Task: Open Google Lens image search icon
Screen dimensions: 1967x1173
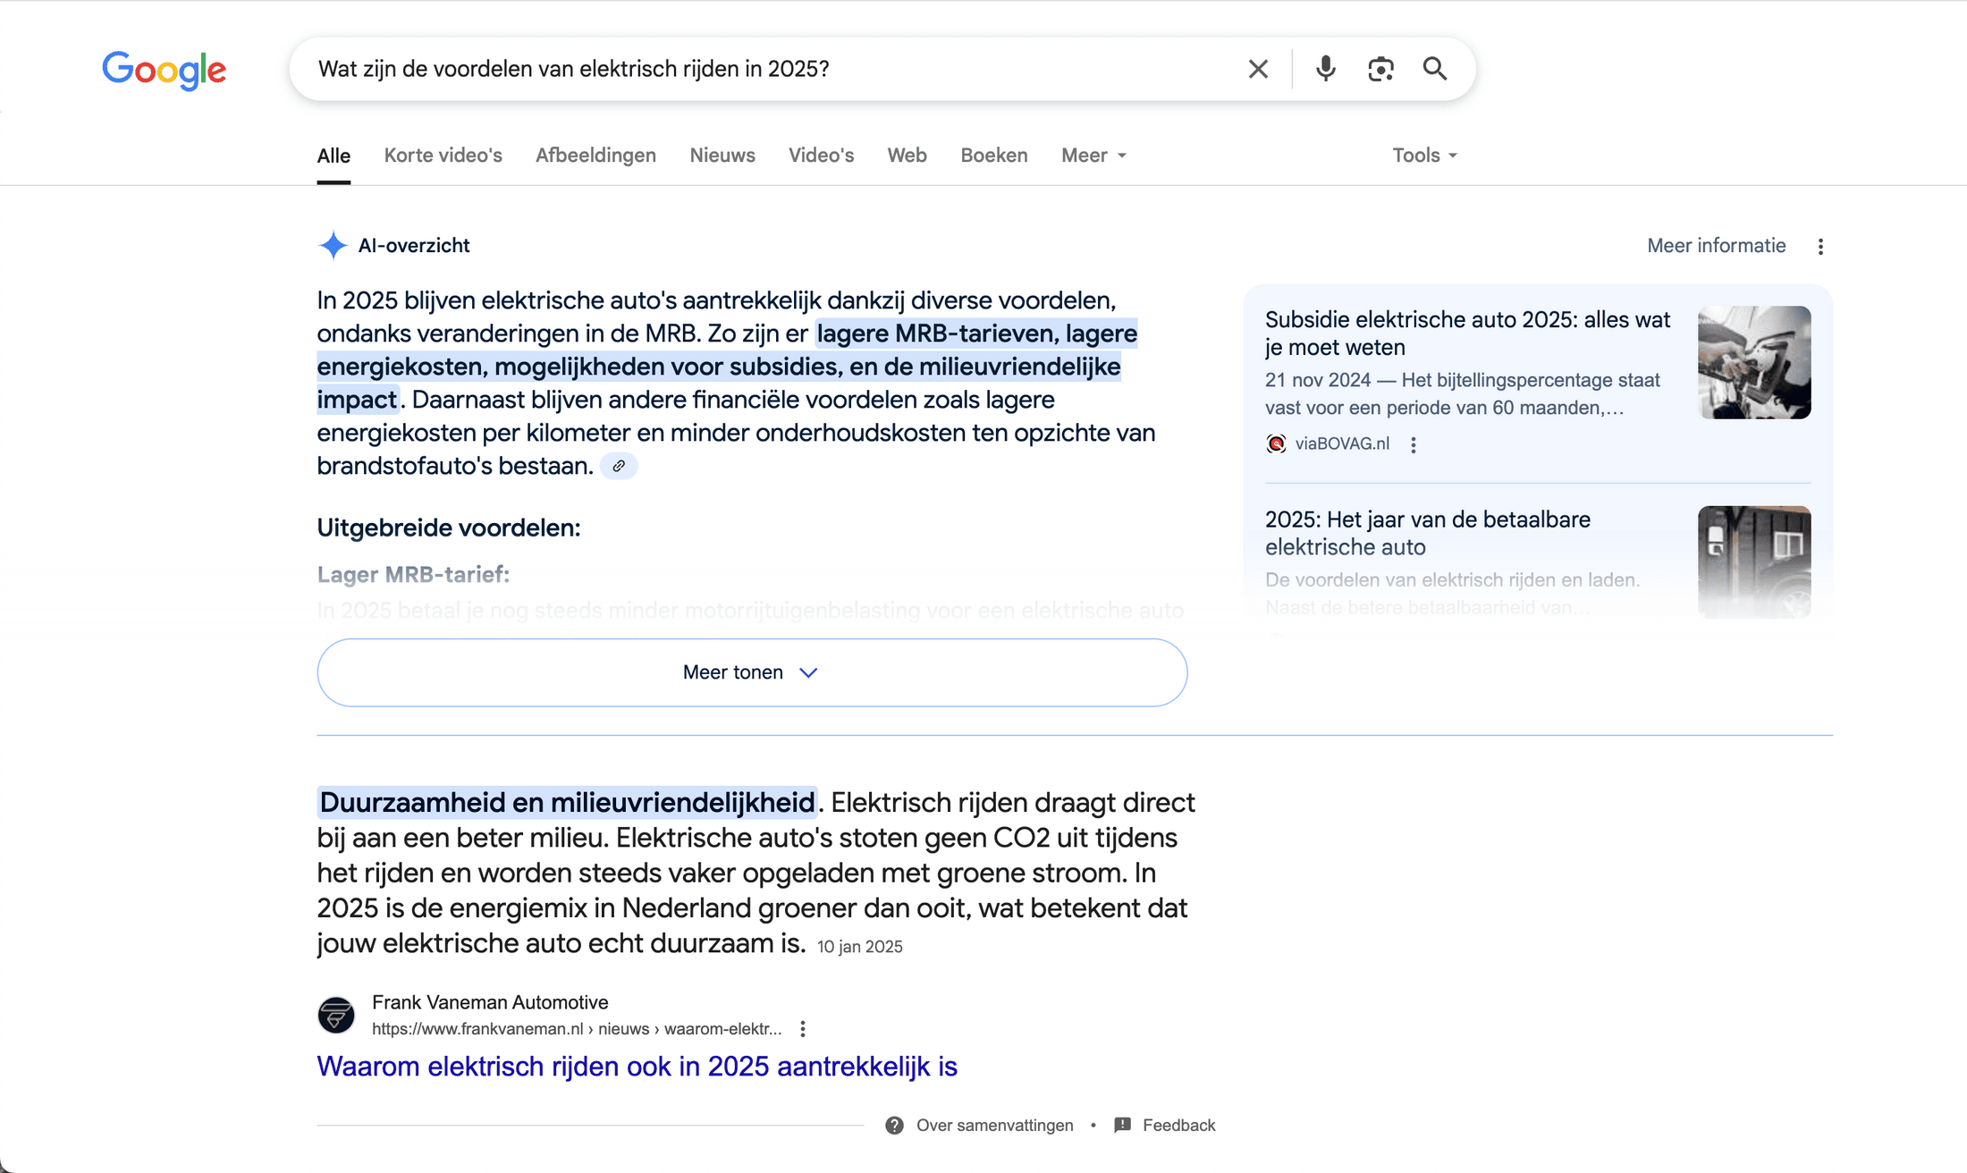Action: point(1380,69)
